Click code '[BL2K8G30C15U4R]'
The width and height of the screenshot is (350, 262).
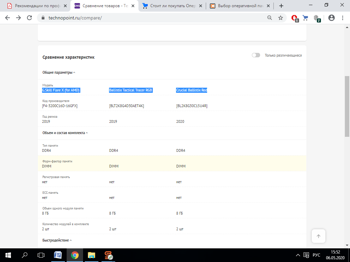pyautogui.click(x=192, y=106)
